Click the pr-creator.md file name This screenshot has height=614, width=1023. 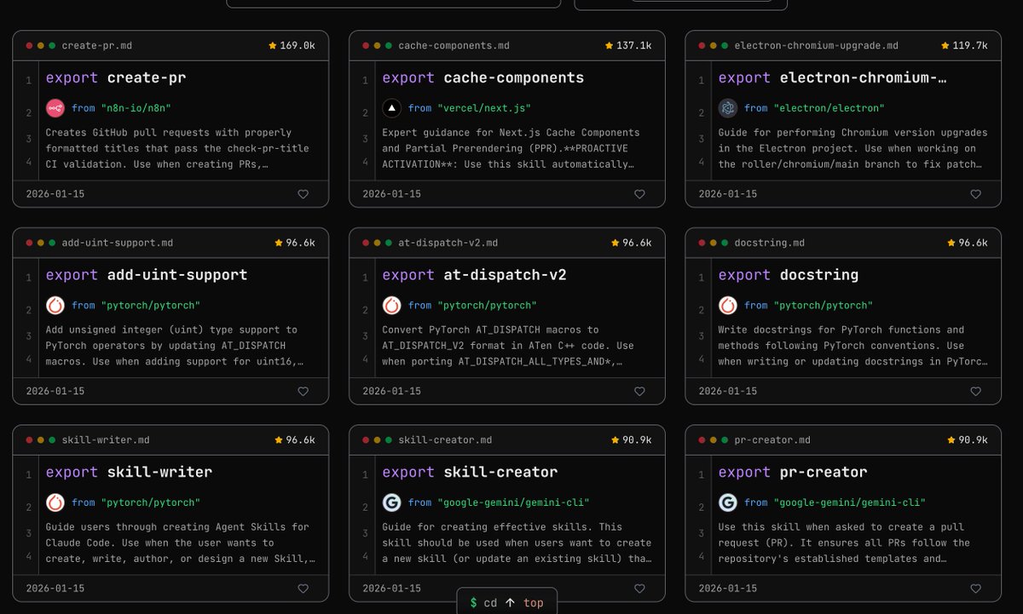pyautogui.click(x=772, y=439)
